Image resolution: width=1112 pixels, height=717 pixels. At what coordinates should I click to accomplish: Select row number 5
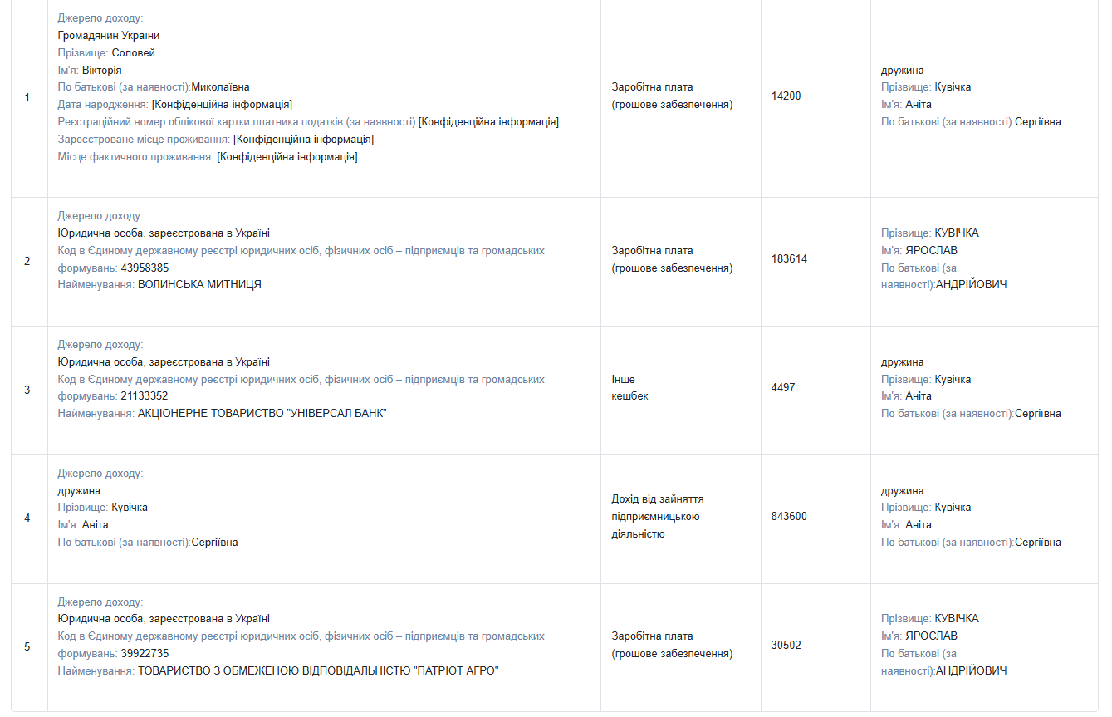coord(27,646)
